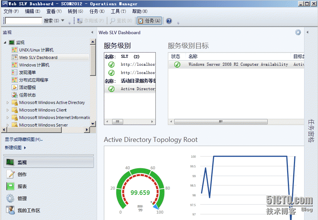Click Windows Server 2008 R2 row status icon
The height and width of the screenshot is (220, 318).
177,65
